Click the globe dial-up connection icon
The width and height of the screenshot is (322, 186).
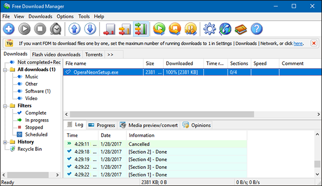coord(225,29)
